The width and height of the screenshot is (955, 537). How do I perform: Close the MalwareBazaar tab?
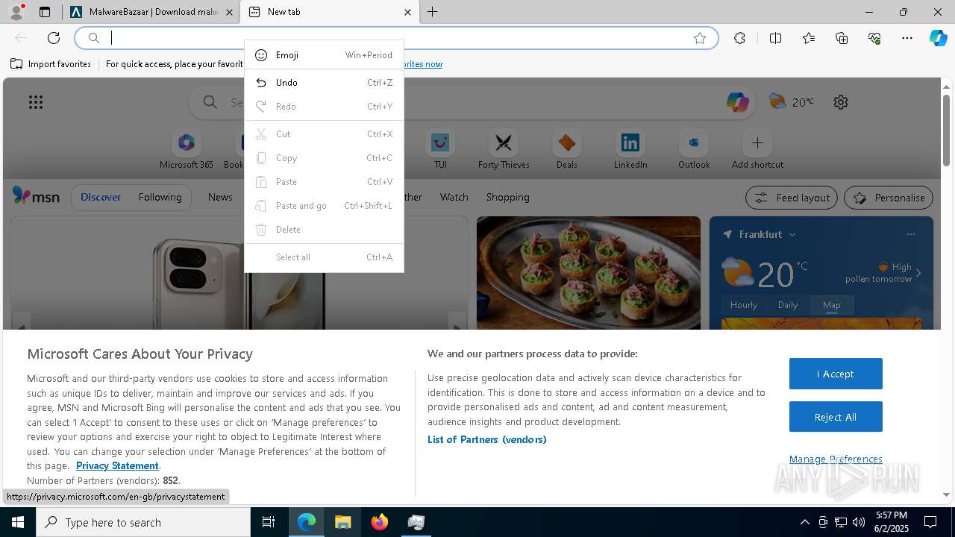coord(229,12)
